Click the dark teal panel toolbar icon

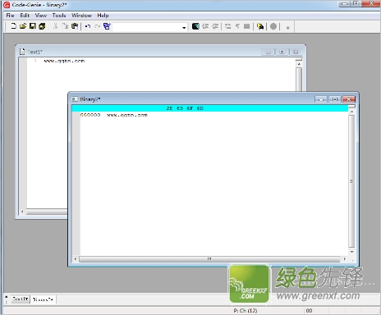tap(195, 26)
